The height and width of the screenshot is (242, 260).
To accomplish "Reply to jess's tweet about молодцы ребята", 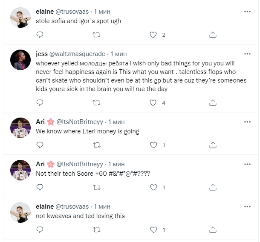I will [x=40, y=103].
